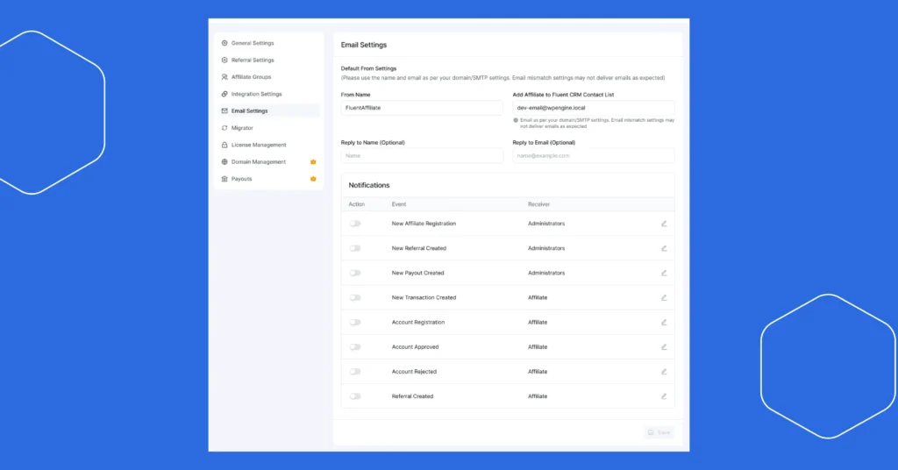Edit the New Transaction Created notification
Viewport: 898px width, 470px height.
(664, 297)
